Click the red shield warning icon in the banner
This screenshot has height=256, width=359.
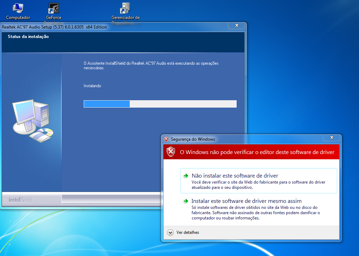(x=171, y=152)
